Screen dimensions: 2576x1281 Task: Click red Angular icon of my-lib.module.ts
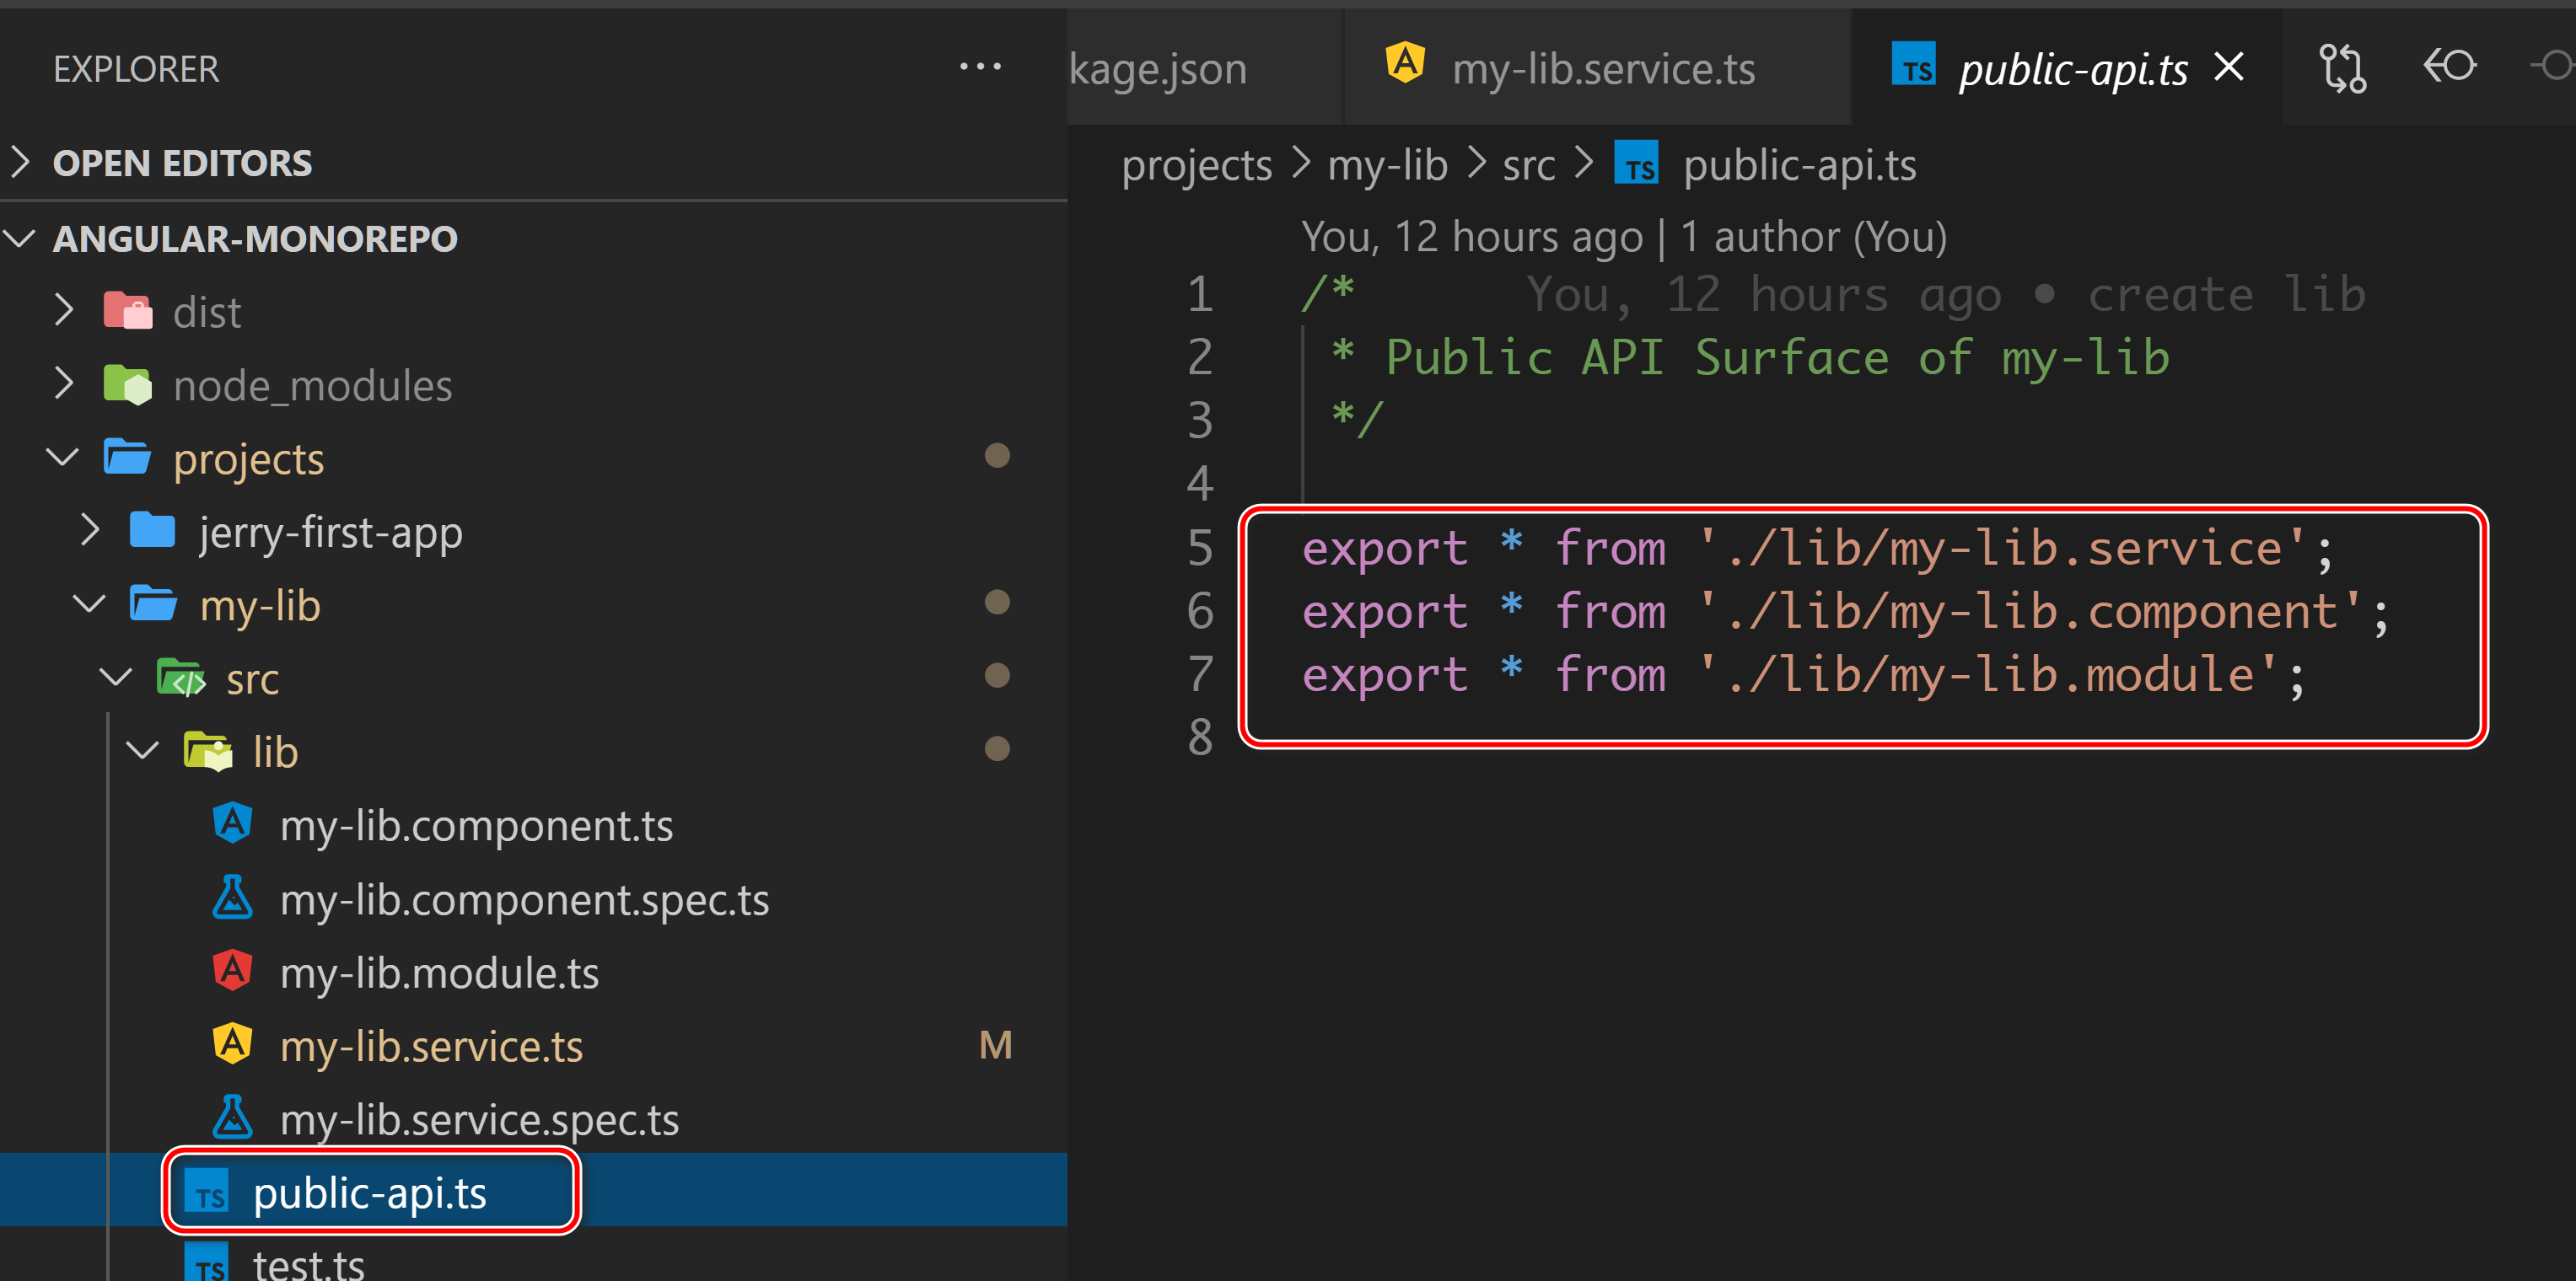[232, 971]
